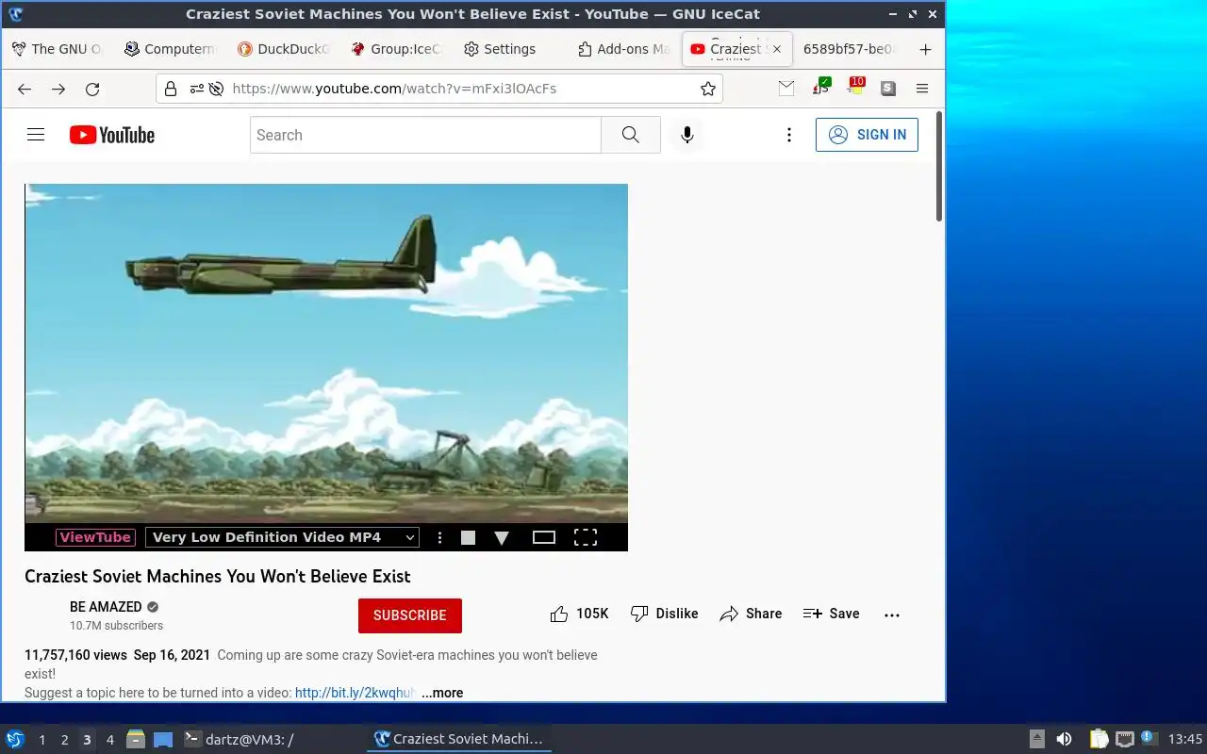The image size is (1207, 754).
Task: Like the video with thumbs up 105K
Action: [579, 614]
